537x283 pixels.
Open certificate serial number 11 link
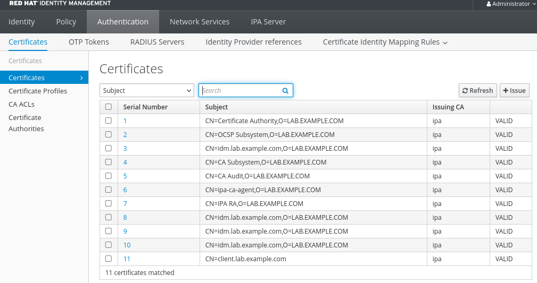127,259
